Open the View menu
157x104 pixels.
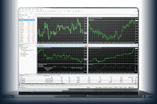[x=23, y=9]
